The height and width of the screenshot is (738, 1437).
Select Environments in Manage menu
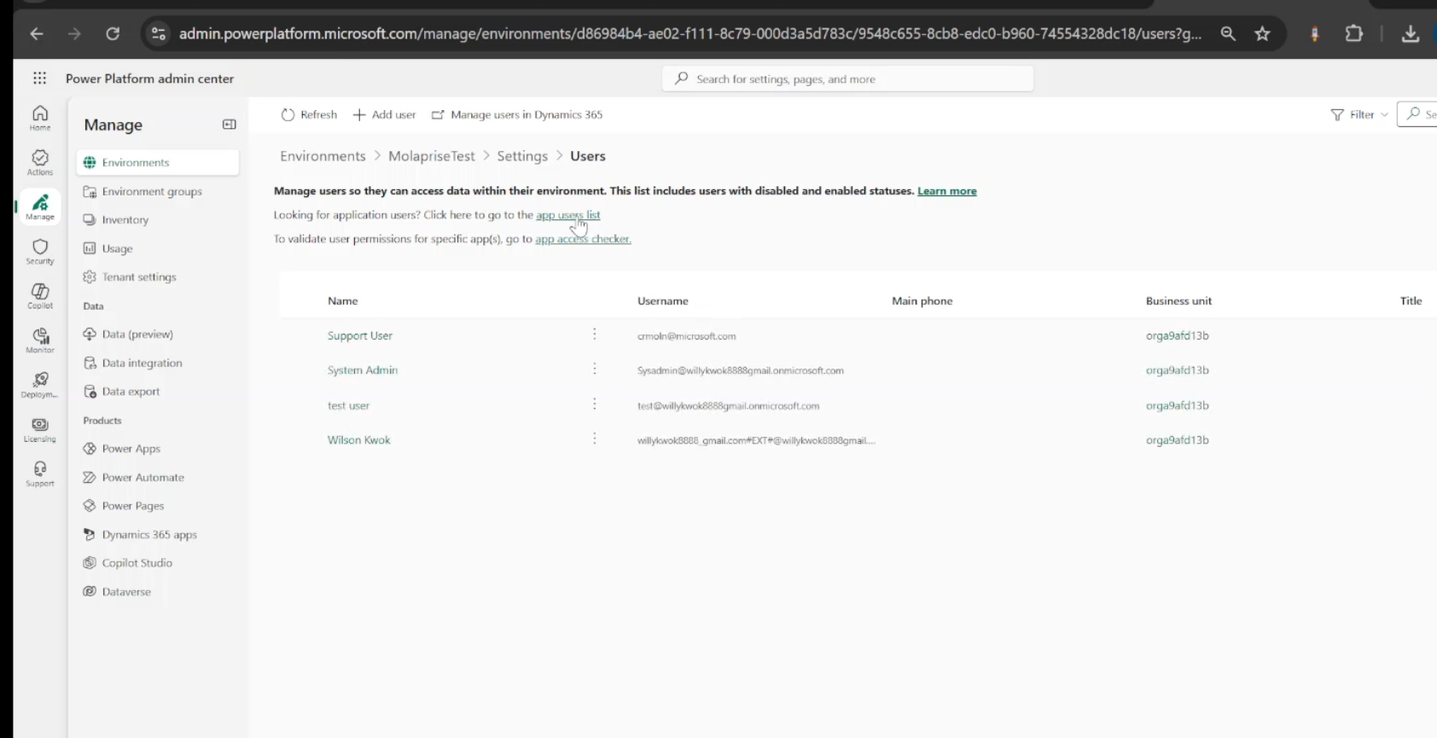pos(158,162)
